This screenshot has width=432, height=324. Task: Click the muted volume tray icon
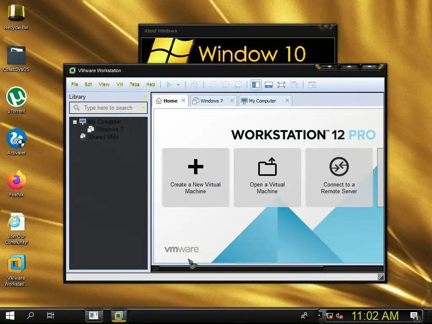point(340,316)
